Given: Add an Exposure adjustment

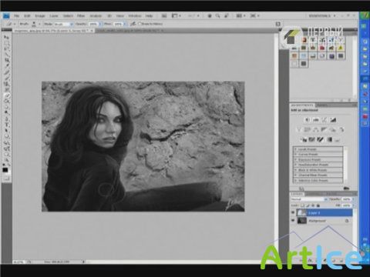Looking at the screenshot, I should point(333,120).
